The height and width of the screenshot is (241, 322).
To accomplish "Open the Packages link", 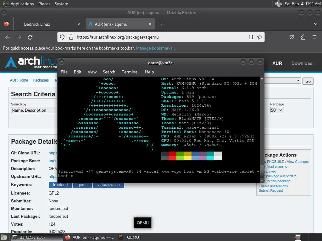I will (x=41, y=80).
